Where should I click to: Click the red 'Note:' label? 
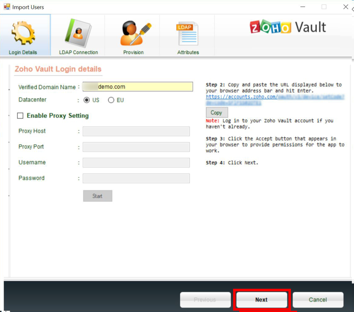[213, 121]
